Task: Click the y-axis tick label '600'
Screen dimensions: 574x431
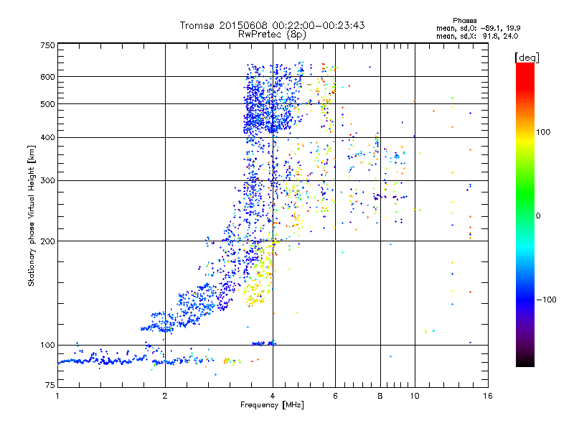Action: pyautogui.click(x=47, y=77)
